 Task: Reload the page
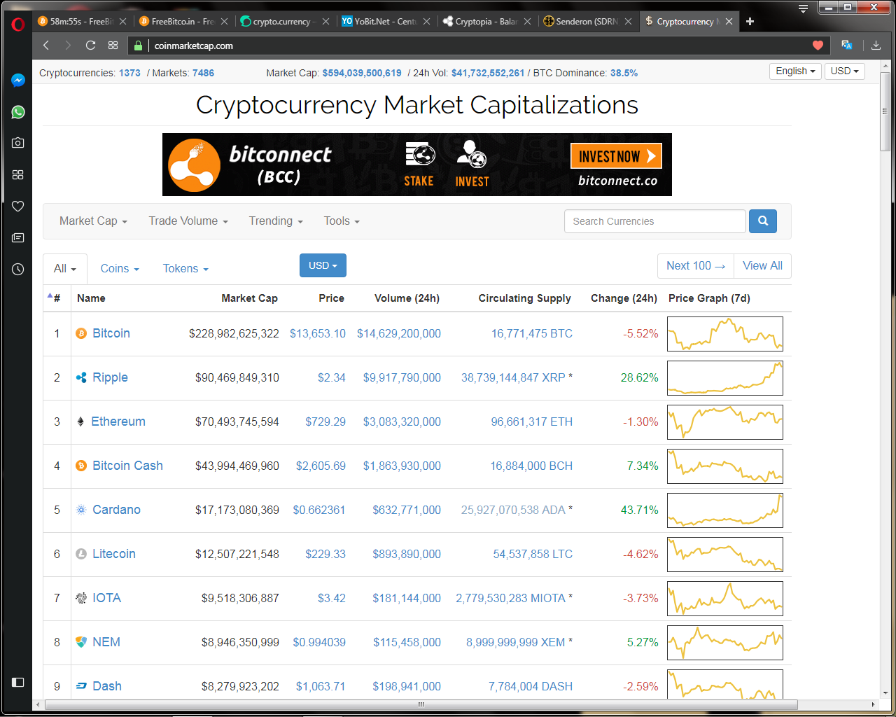click(90, 46)
